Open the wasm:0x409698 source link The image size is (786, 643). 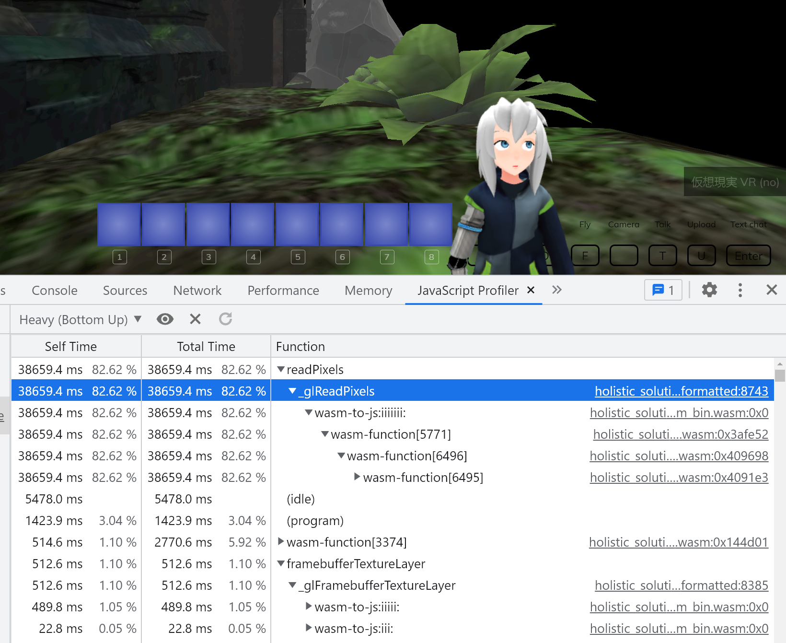[679, 456]
